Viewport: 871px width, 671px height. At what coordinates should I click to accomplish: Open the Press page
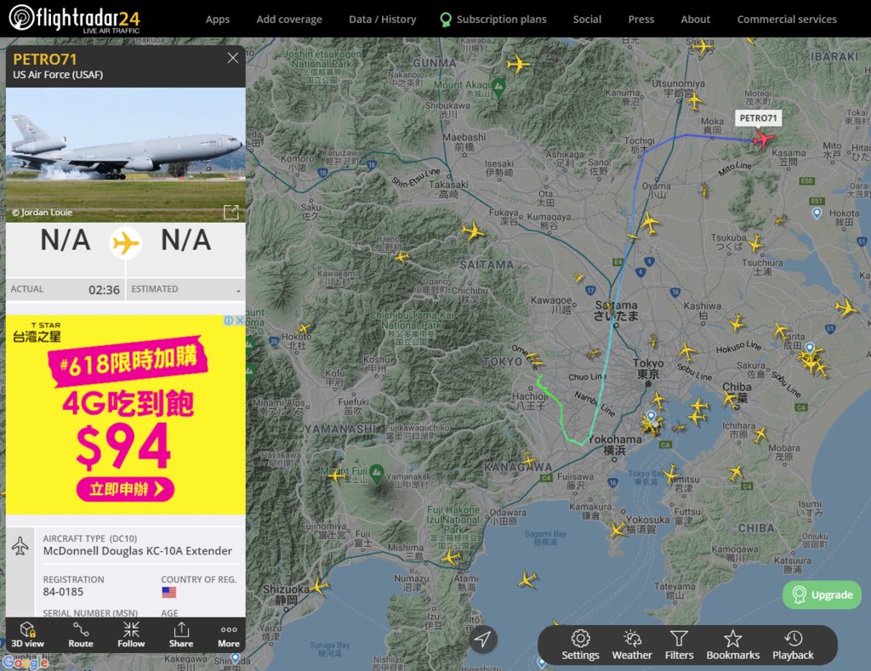(x=641, y=20)
